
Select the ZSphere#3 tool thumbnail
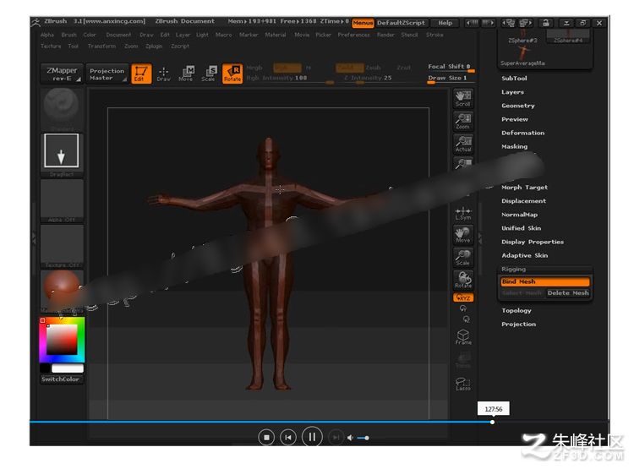(x=522, y=36)
